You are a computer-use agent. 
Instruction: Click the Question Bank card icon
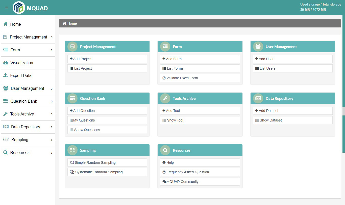point(72,98)
